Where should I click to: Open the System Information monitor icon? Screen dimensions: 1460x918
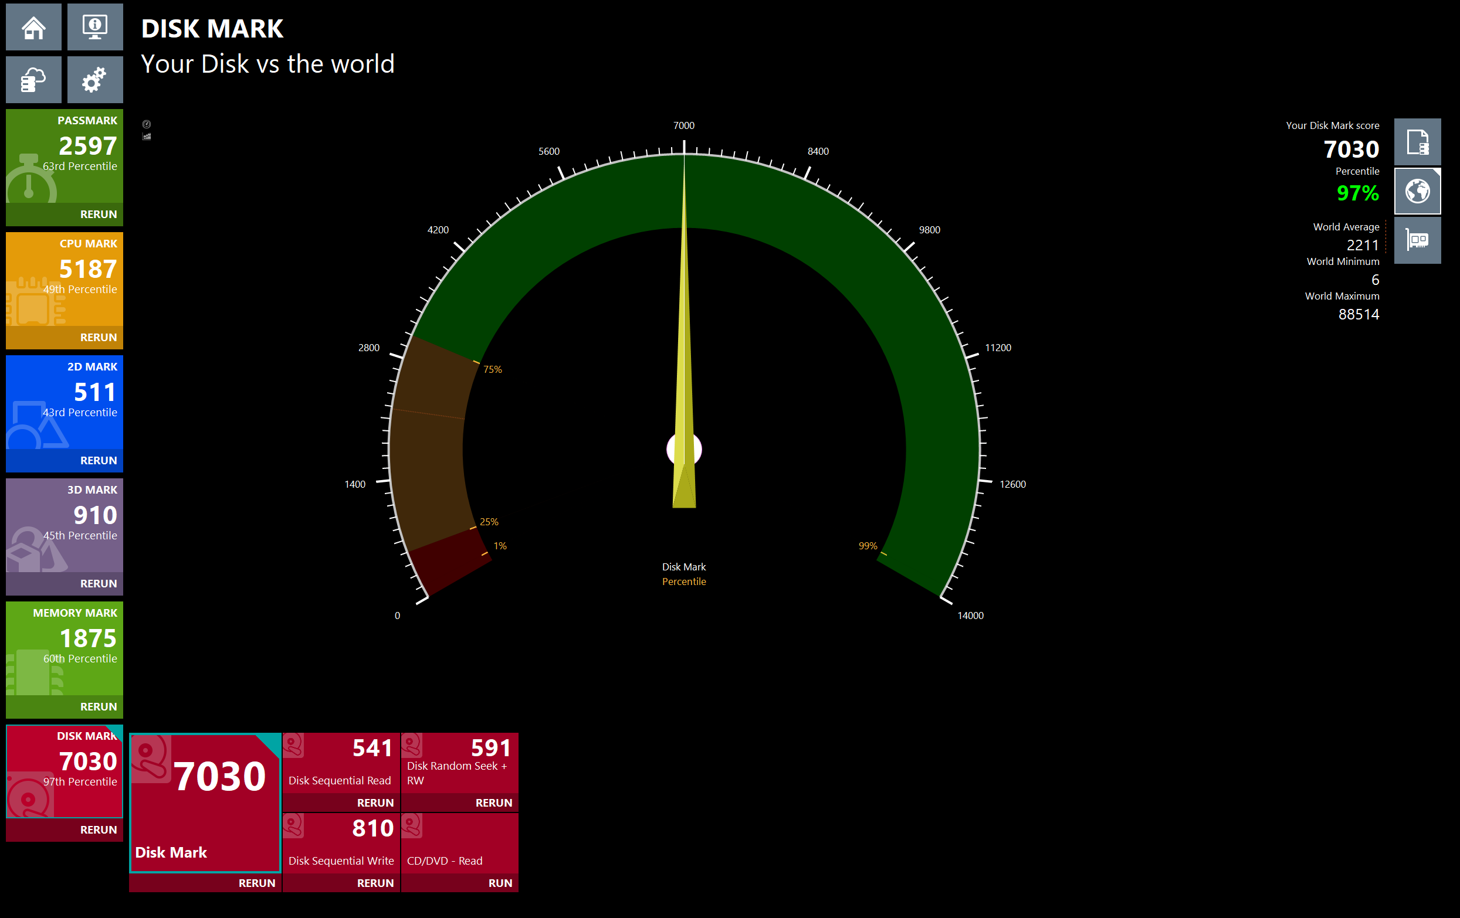94,26
